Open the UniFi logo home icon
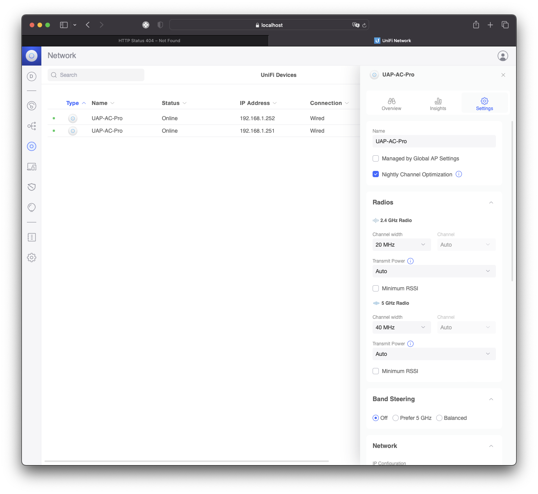Viewport: 538px width, 494px height. [x=32, y=56]
